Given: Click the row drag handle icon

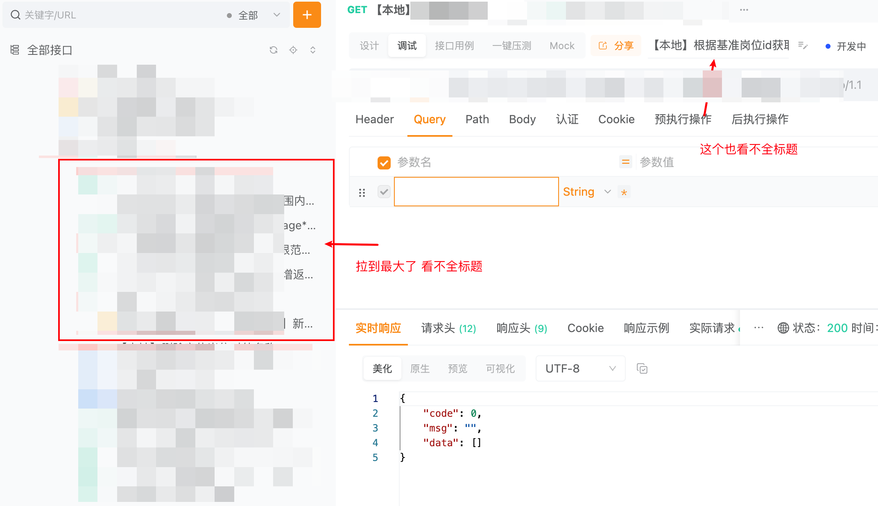Looking at the screenshot, I should click(x=362, y=192).
